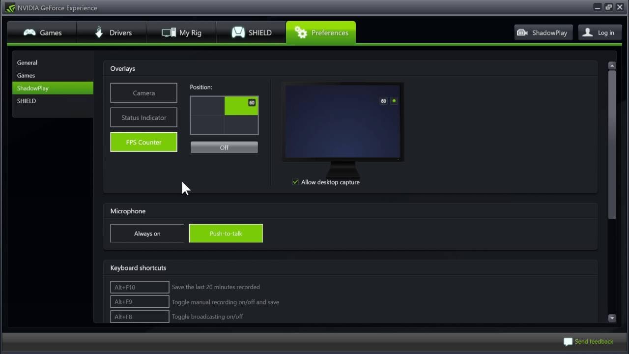The image size is (629, 354).
Task: Restore down the GeForce Experience window
Action: coord(609,7)
